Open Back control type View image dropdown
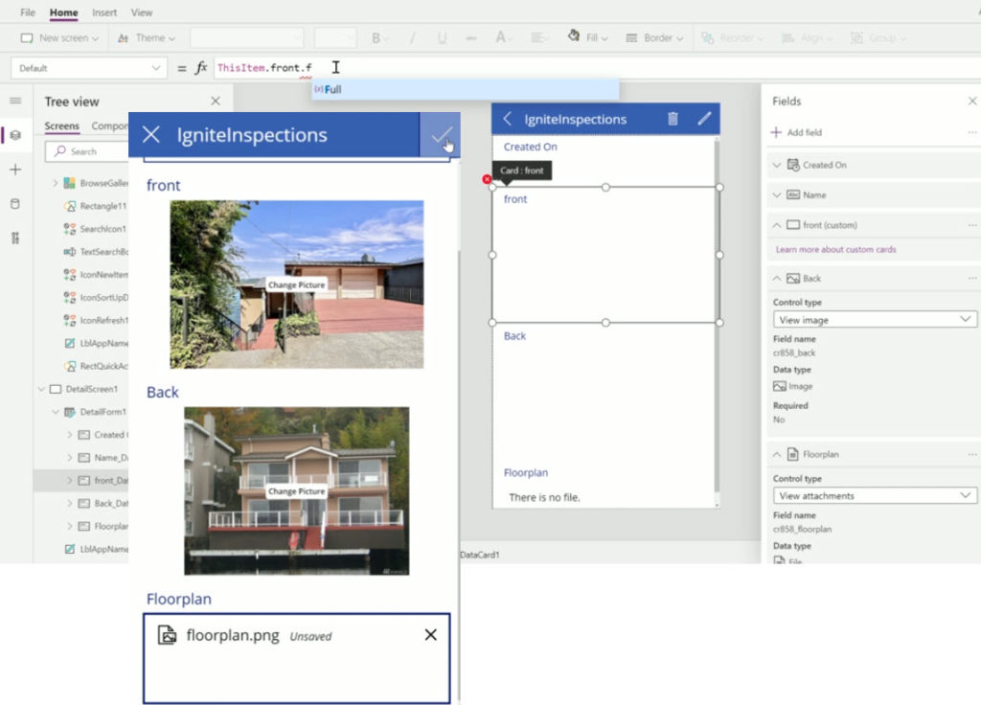Image resolution: width=981 pixels, height=705 pixels. pos(875,320)
